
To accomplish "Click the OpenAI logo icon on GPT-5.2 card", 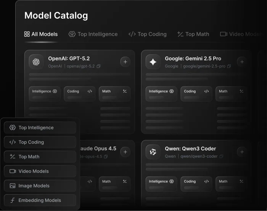I will [36, 62].
